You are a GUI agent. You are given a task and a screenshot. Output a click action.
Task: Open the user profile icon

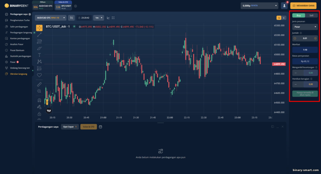(x=284, y=6)
